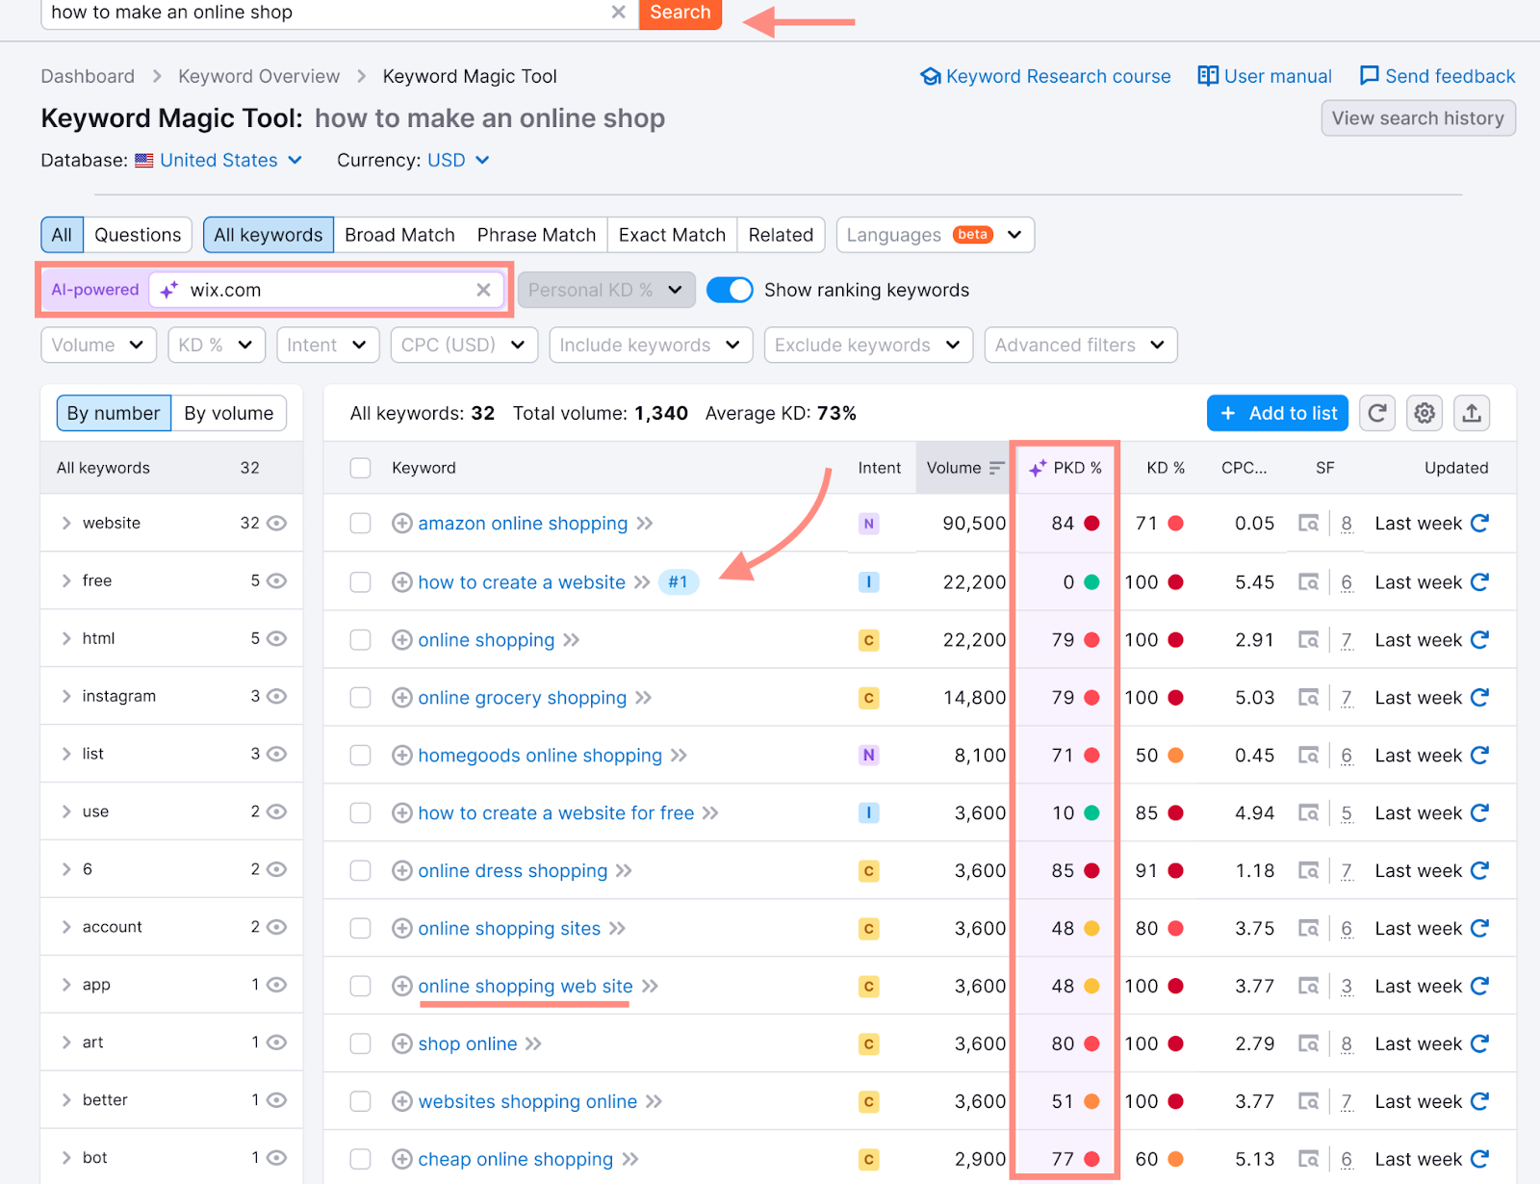Clear wix.com from the AI-powered filter
1540x1184 pixels.
(484, 289)
